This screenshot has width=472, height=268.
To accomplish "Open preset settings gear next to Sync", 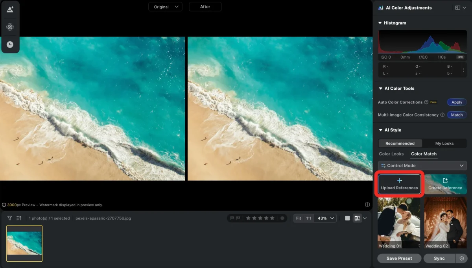I will point(461,258).
